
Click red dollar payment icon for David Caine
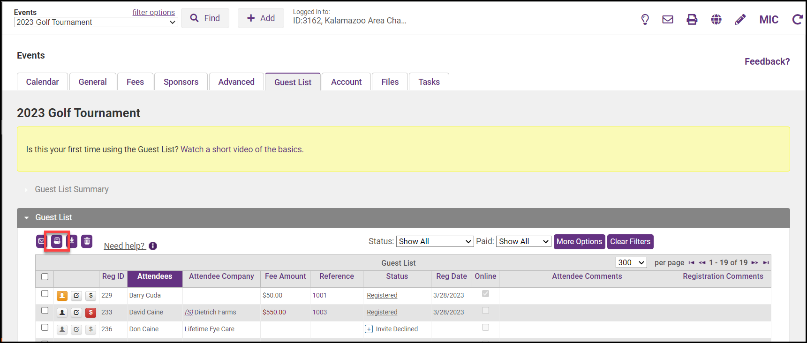tap(91, 313)
